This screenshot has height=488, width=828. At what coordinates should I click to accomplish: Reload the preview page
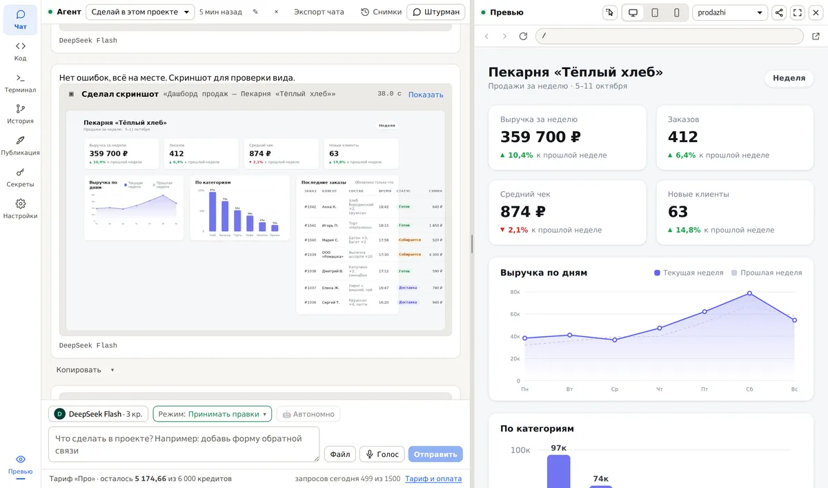coord(523,36)
